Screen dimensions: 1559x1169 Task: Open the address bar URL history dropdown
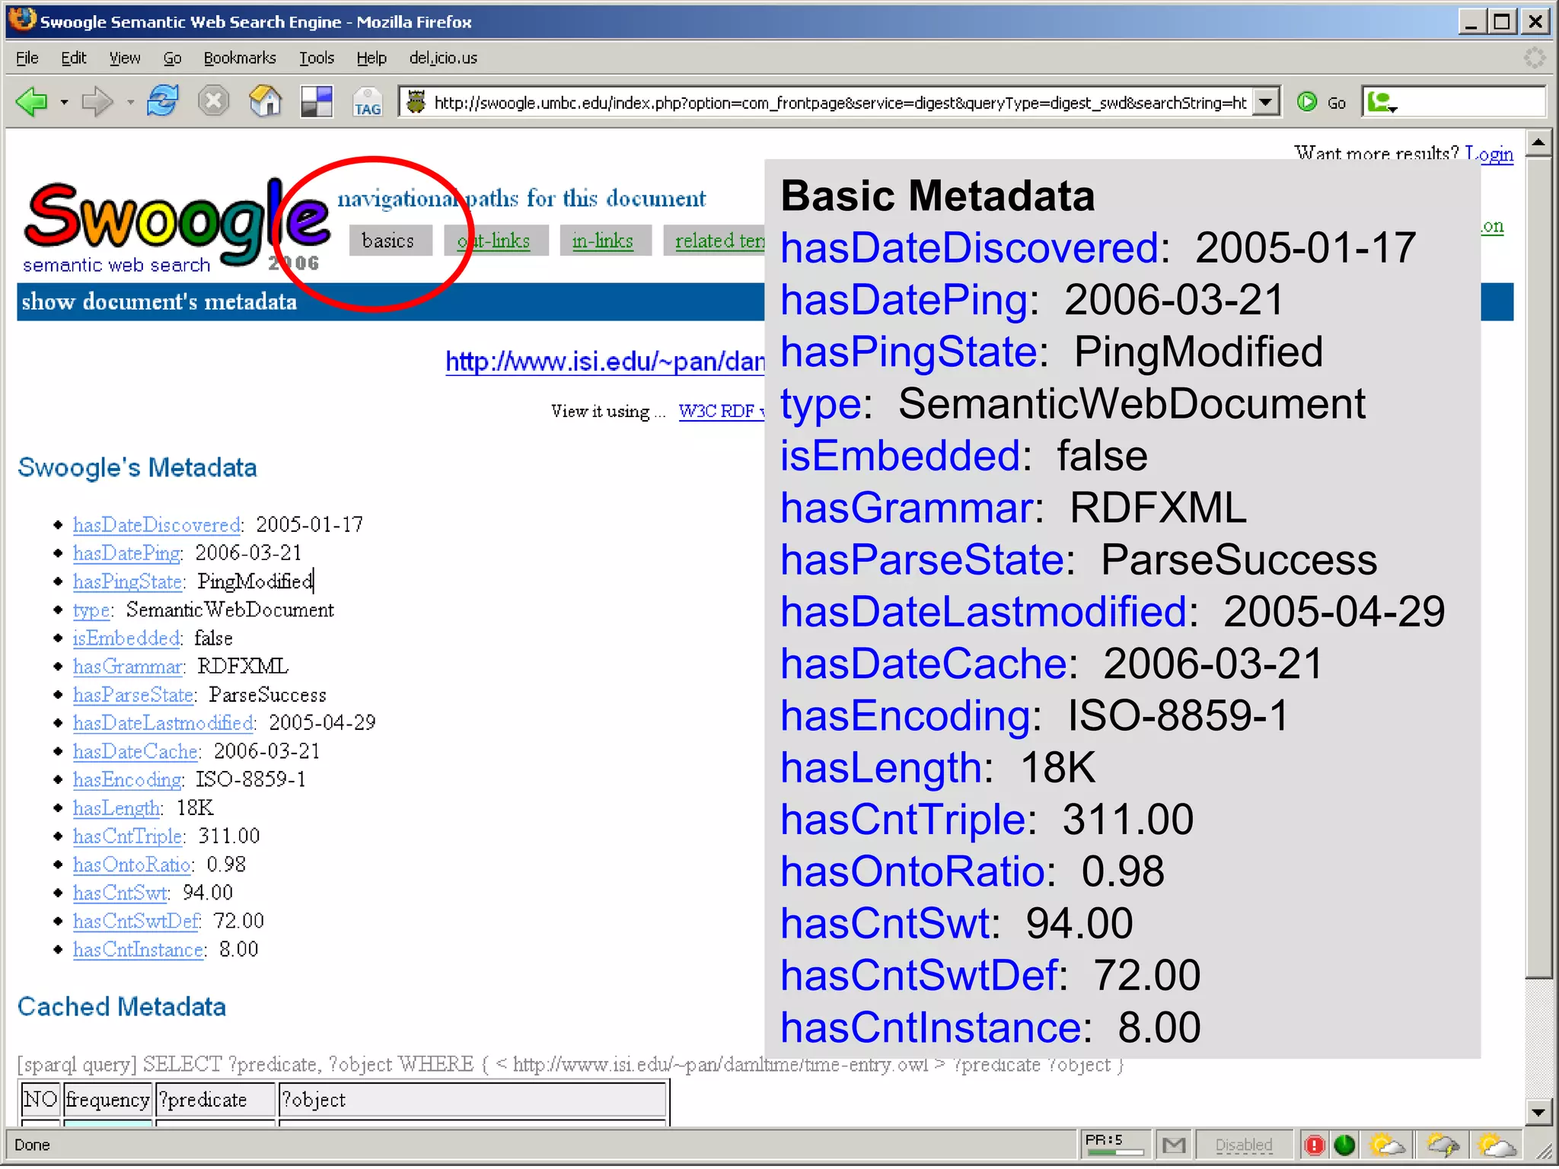click(x=1265, y=101)
